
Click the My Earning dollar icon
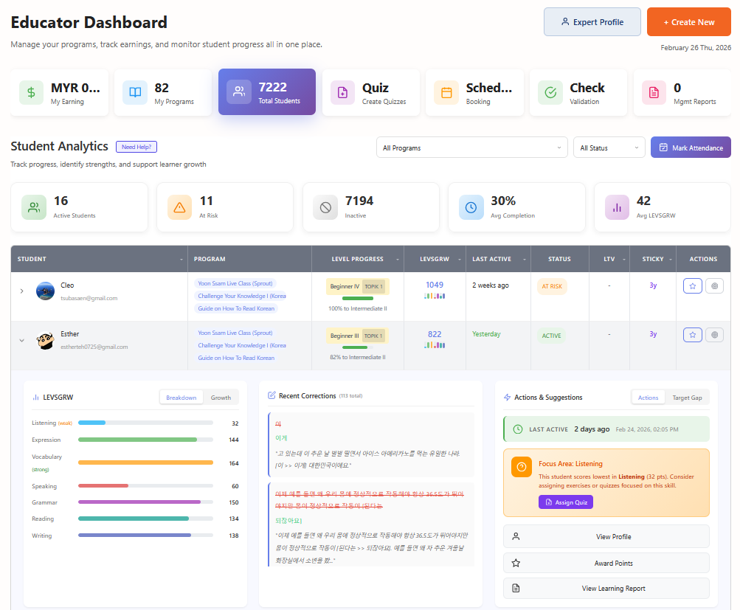[x=31, y=93]
